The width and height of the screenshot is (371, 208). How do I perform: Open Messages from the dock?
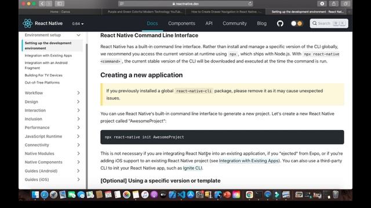point(81,195)
